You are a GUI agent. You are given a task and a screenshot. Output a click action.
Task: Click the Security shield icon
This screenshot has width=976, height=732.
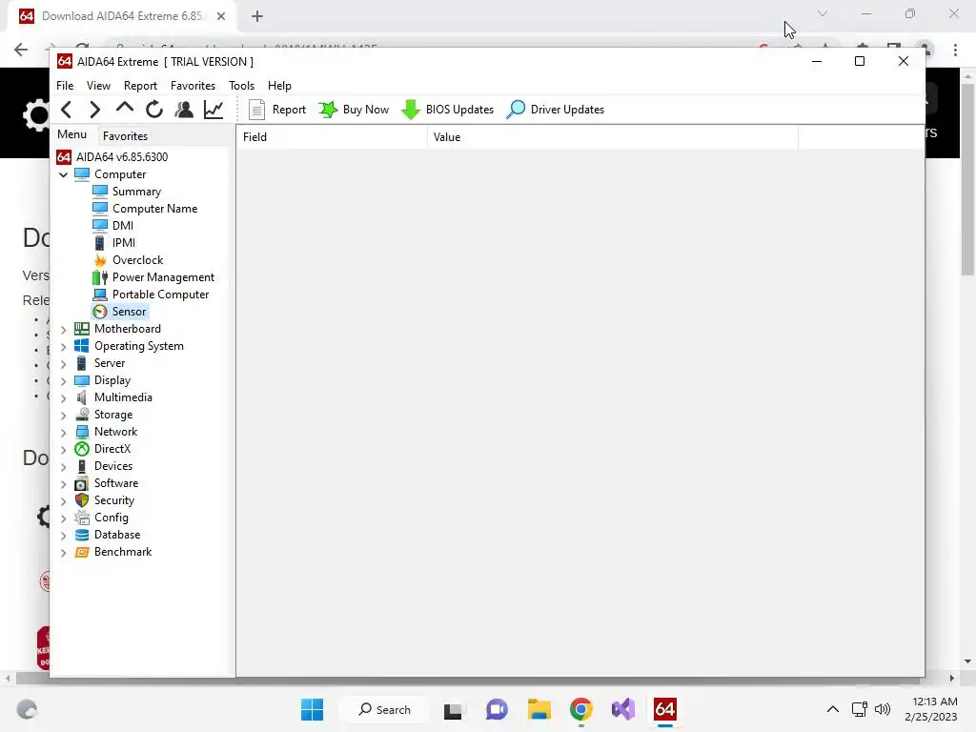tap(82, 500)
